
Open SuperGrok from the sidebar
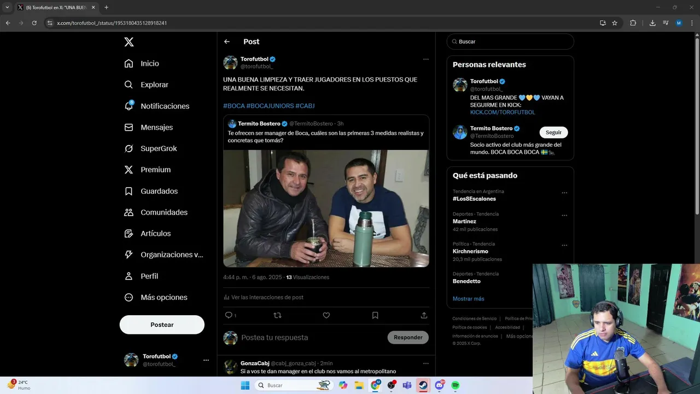[x=150, y=148]
